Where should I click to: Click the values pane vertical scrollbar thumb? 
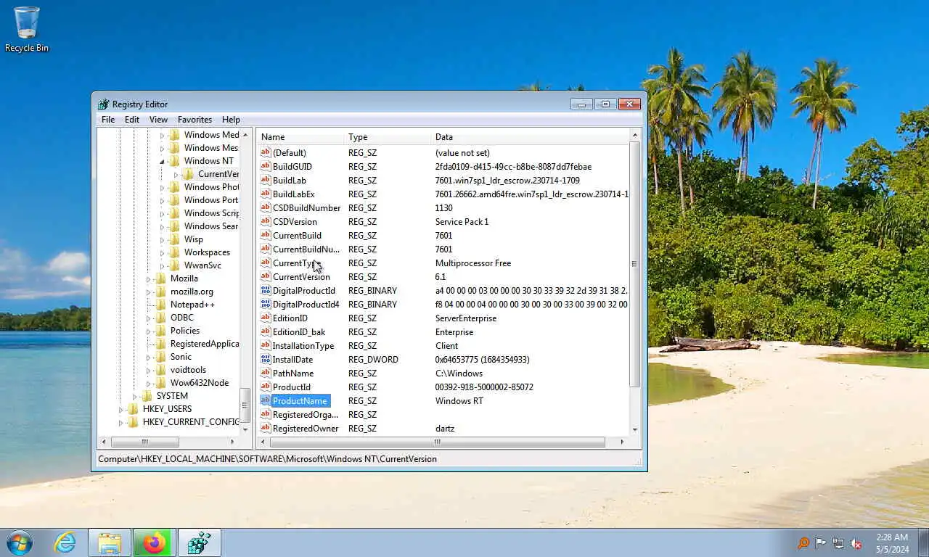click(634, 264)
